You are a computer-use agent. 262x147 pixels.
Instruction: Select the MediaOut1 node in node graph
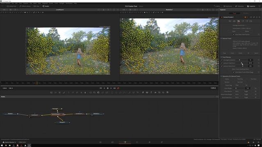coord(97,114)
